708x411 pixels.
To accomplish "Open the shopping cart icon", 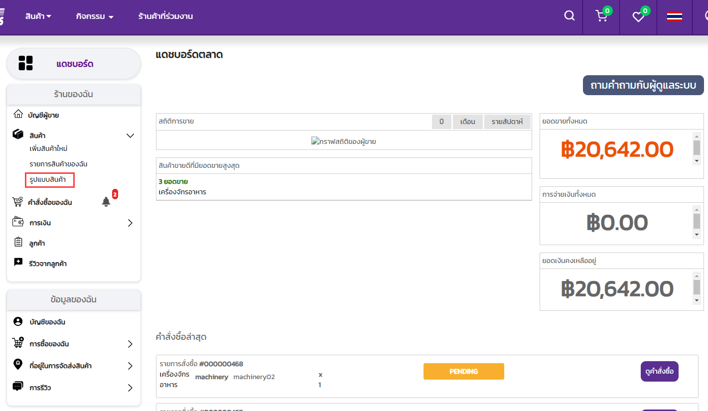I will pyautogui.click(x=601, y=16).
